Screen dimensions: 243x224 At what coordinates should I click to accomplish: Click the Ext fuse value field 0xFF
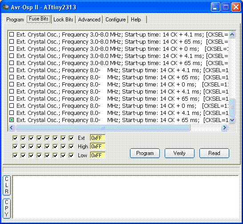coord(98,138)
